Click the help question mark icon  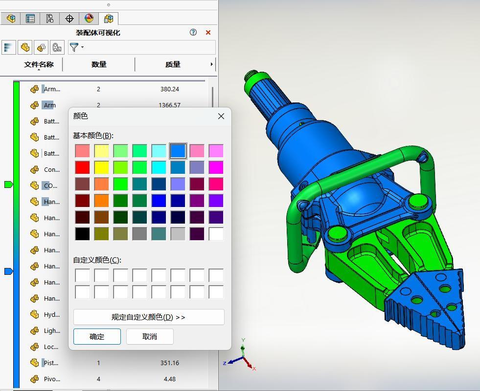[x=193, y=32]
